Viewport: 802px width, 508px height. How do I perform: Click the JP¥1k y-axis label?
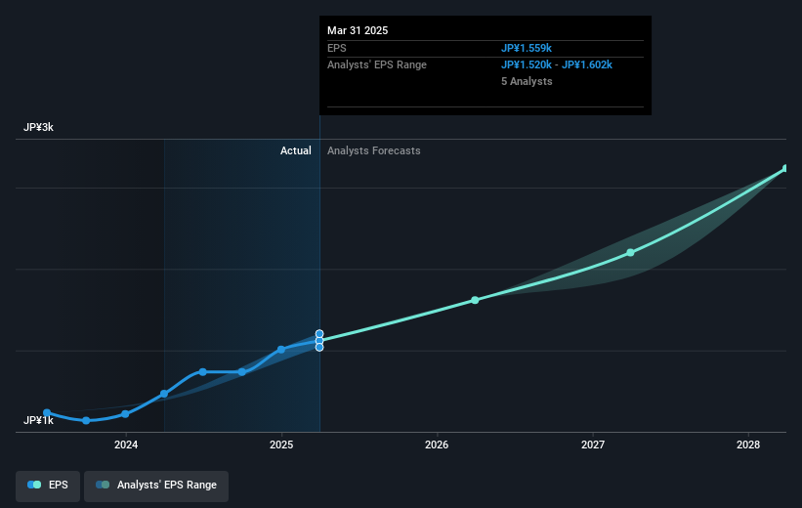38,420
